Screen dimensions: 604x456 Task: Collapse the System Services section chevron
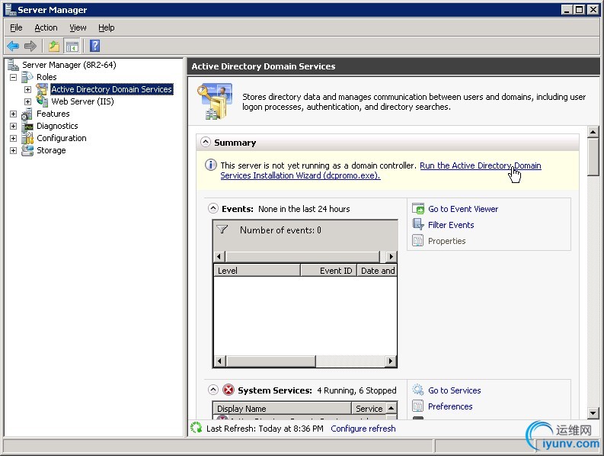click(213, 390)
